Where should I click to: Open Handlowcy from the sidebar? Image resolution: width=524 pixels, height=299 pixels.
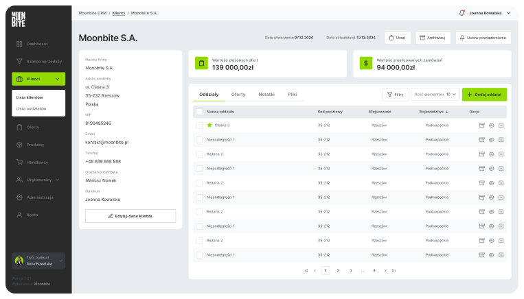click(x=37, y=162)
